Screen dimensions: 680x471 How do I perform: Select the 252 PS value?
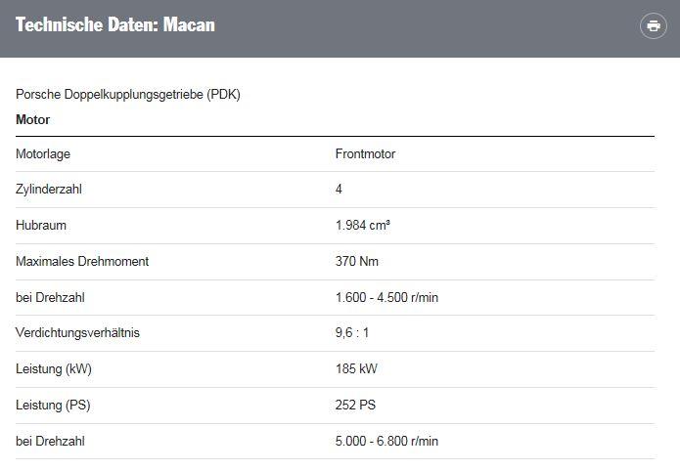(x=355, y=406)
